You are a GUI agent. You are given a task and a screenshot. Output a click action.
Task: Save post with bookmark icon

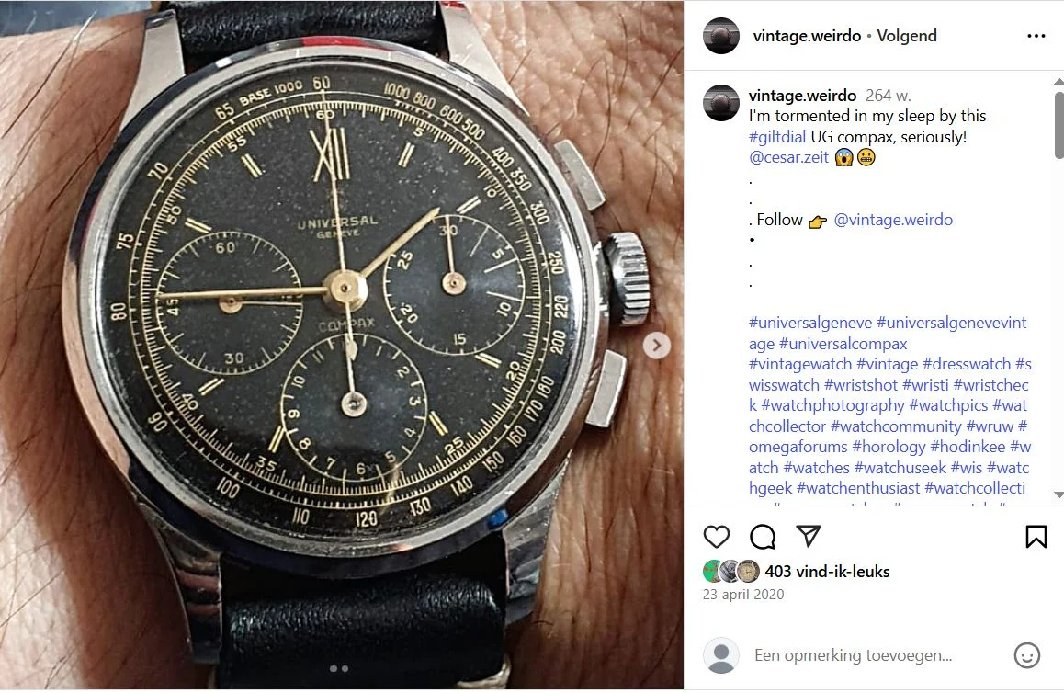[1036, 536]
